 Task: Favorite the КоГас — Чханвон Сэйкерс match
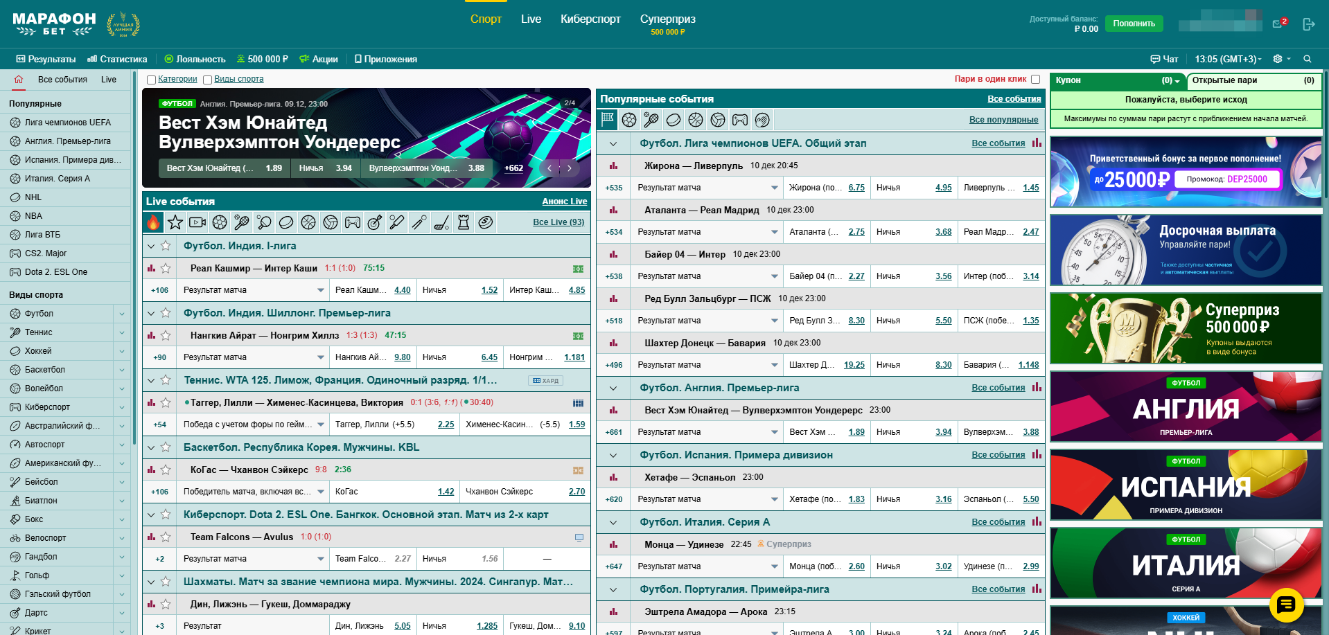(x=166, y=469)
